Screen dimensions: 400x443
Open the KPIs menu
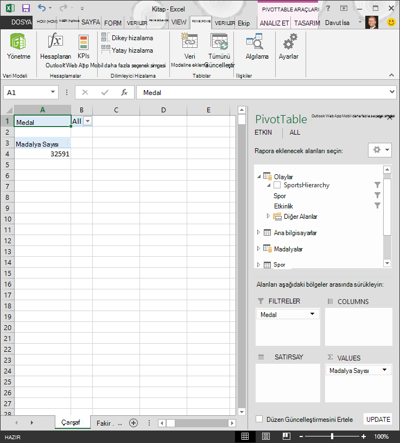pyautogui.click(x=84, y=46)
